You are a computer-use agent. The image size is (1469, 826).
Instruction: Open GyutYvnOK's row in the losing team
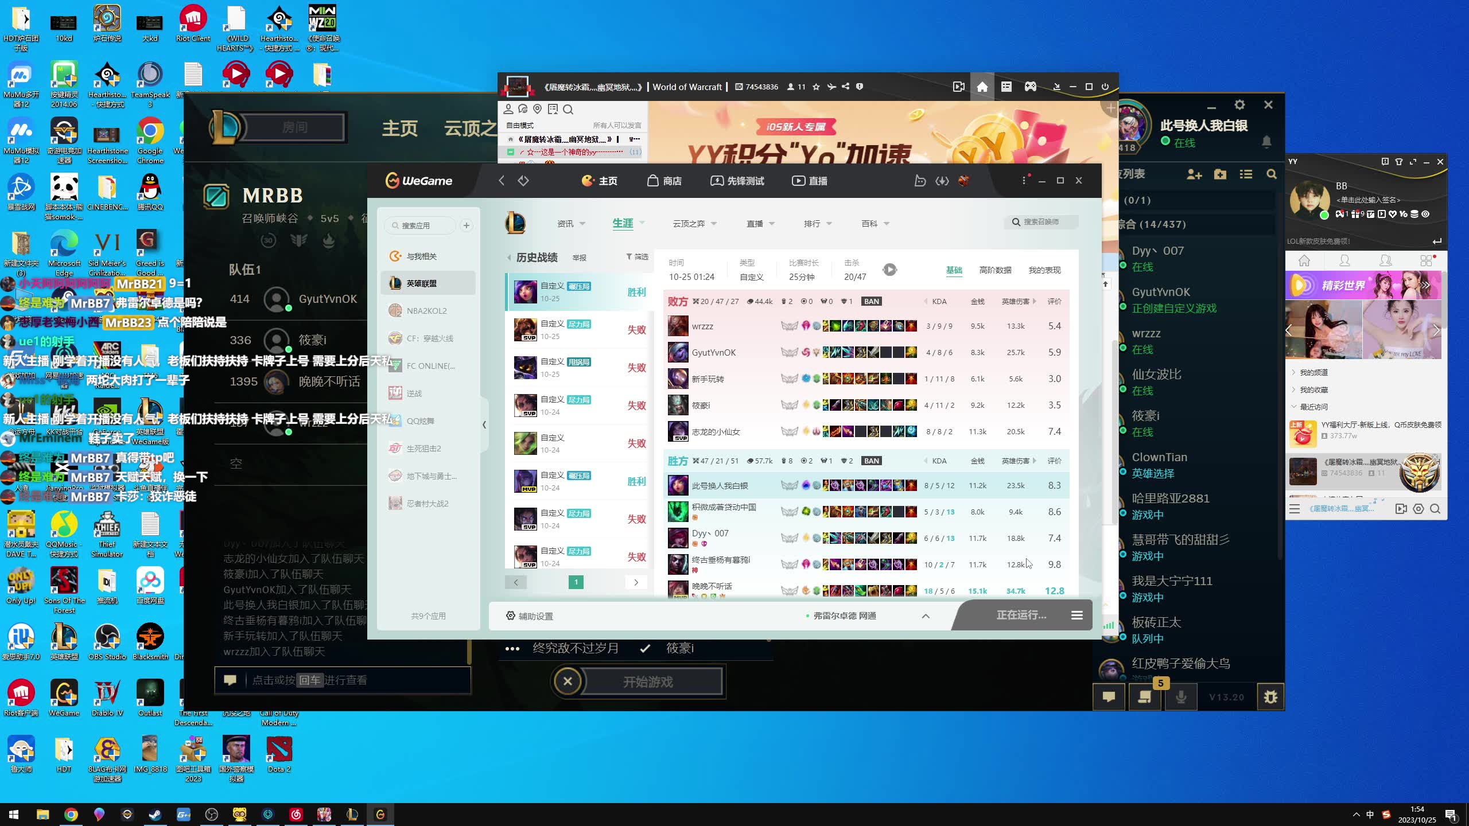coord(866,352)
